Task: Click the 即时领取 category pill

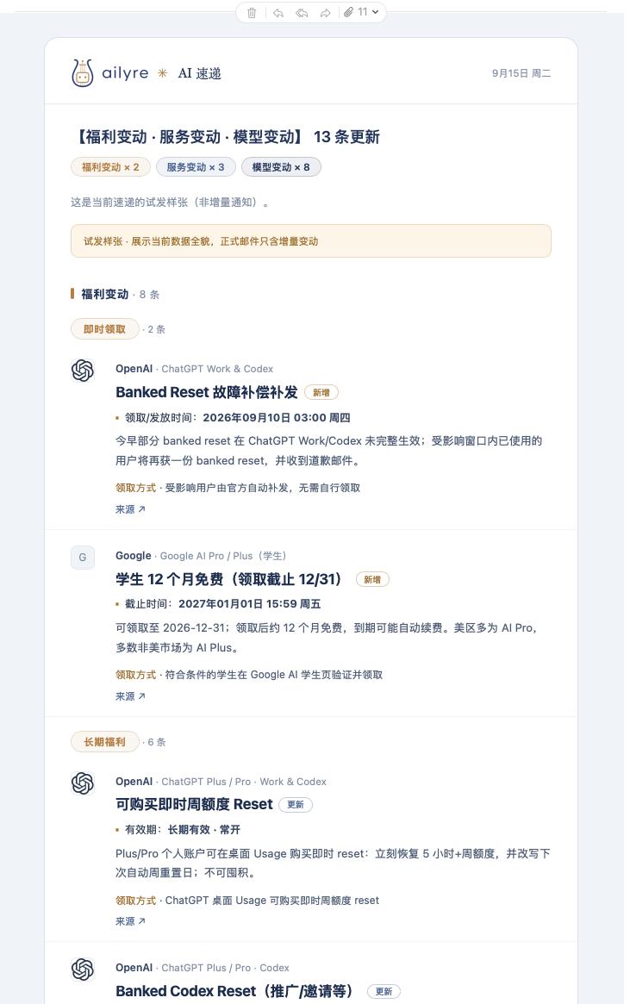Action: click(x=104, y=329)
